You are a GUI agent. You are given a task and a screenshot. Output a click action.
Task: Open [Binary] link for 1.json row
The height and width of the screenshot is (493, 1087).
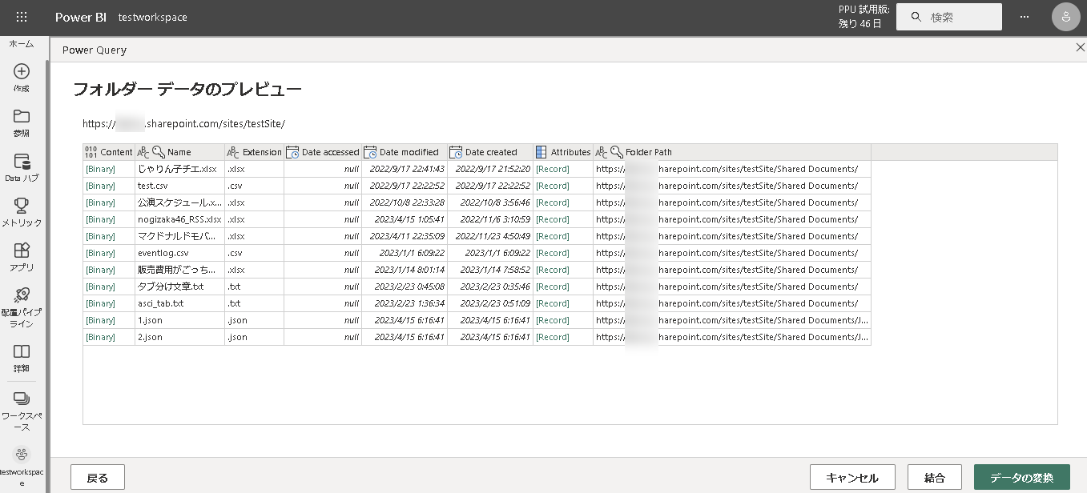(101, 320)
